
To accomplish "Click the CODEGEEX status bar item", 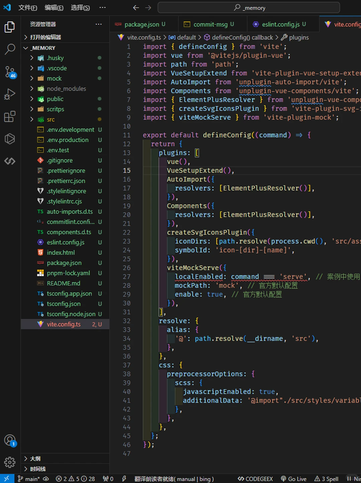I will 255,479.
